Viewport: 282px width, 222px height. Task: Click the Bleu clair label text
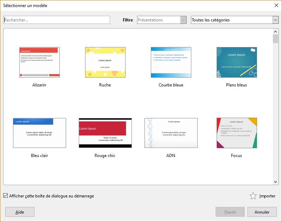[39, 156]
